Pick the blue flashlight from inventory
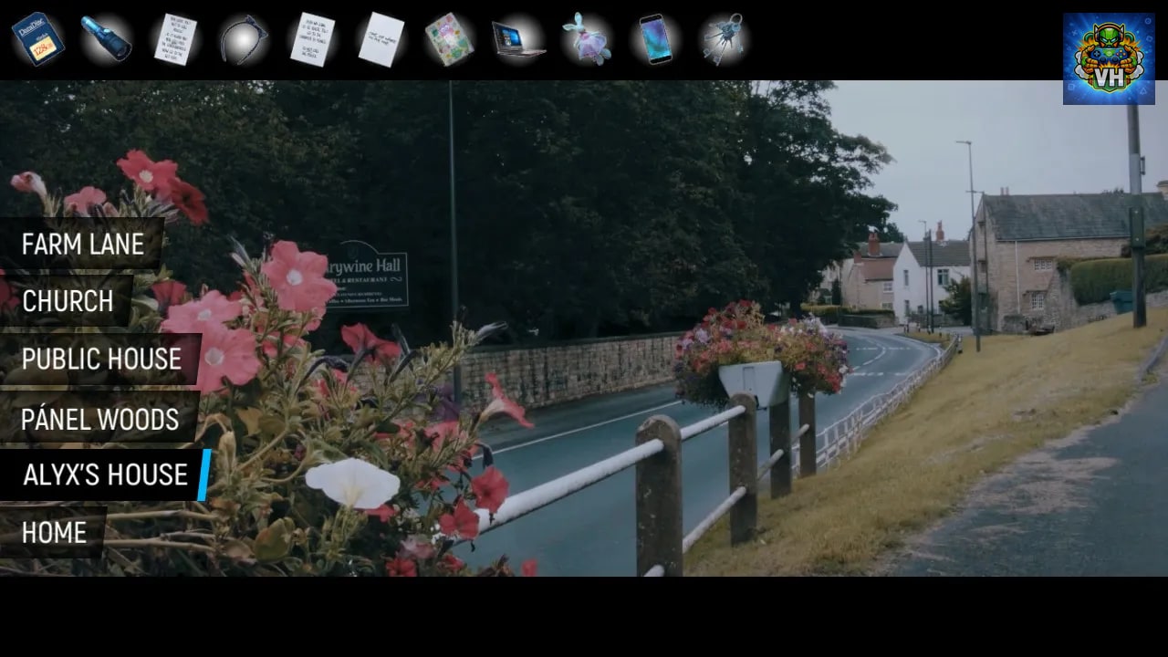The image size is (1168, 657). point(106,39)
